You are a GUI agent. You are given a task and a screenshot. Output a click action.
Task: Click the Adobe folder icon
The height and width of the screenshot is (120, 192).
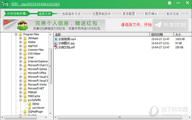tap(25, 42)
